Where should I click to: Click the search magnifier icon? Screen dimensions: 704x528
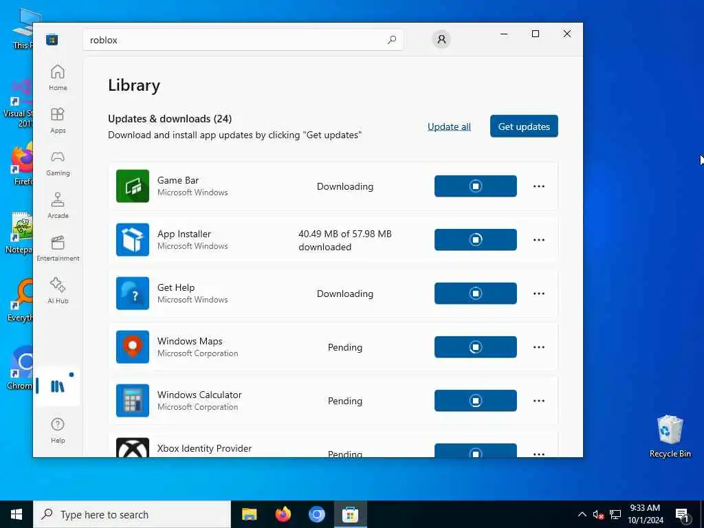pyautogui.click(x=391, y=40)
